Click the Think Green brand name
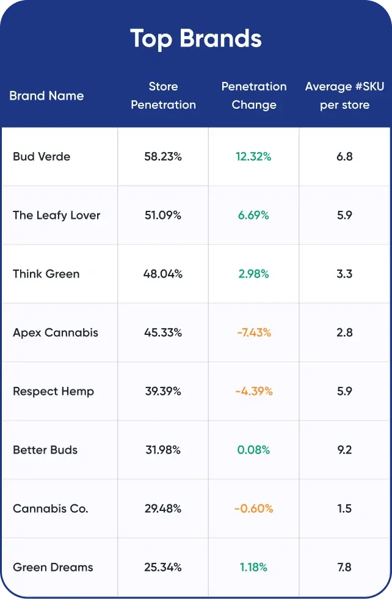The width and height of the screenshot is (392, 599). point(46,274)
